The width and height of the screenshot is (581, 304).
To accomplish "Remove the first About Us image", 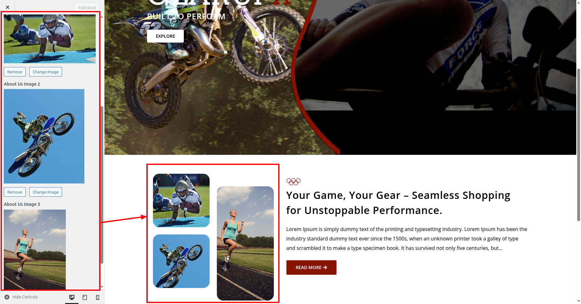I will coord(15,72).
